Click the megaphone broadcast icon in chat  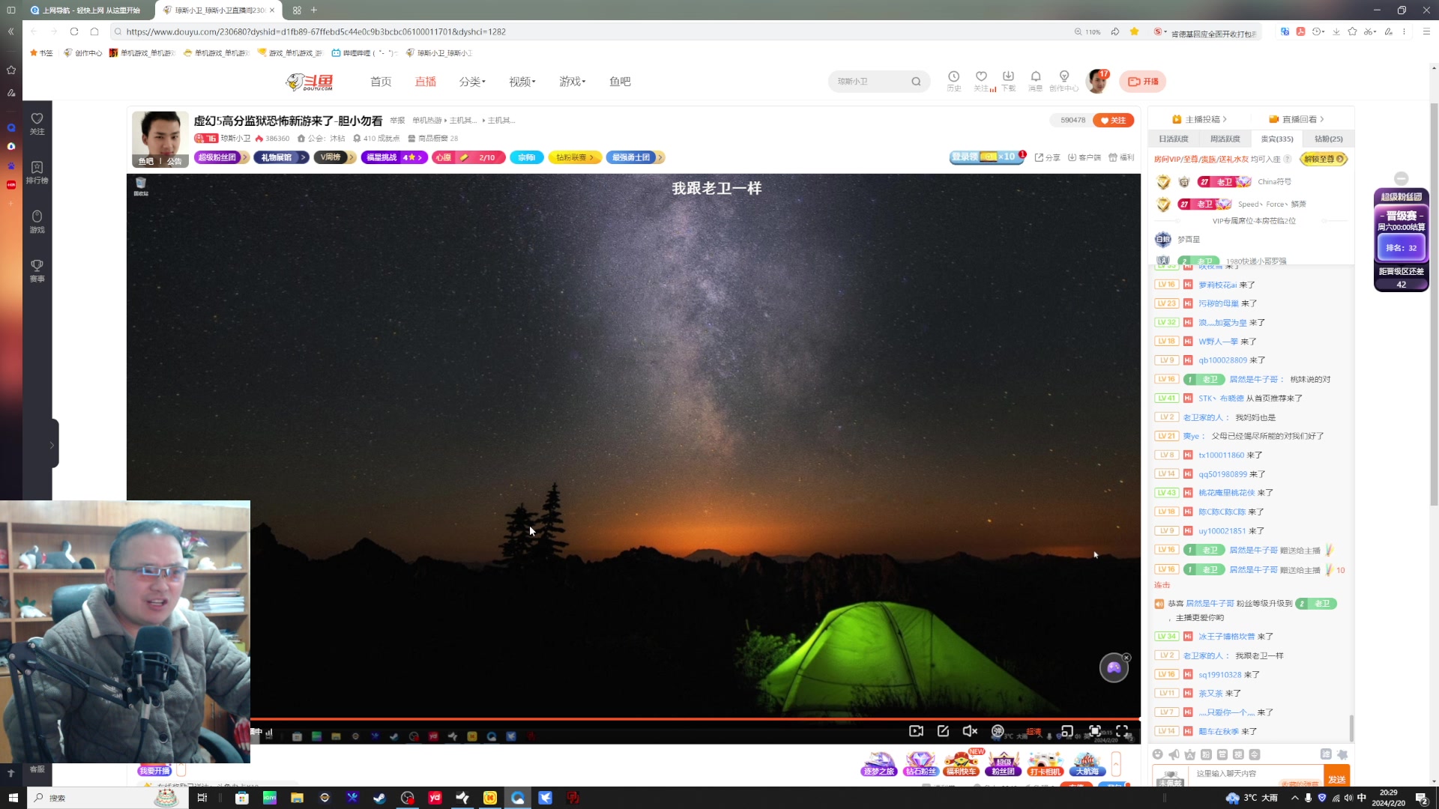pyautogui.click(x=1174, y=754)
